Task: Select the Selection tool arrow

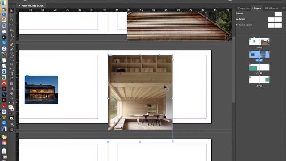Action: tap(12, 11)
